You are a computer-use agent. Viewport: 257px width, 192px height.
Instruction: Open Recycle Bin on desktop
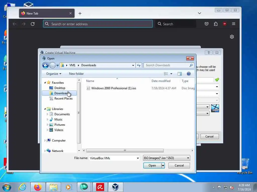[x=245, y=166]
